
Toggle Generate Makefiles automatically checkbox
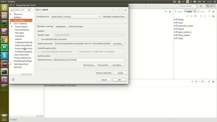[x=40, y=52]
